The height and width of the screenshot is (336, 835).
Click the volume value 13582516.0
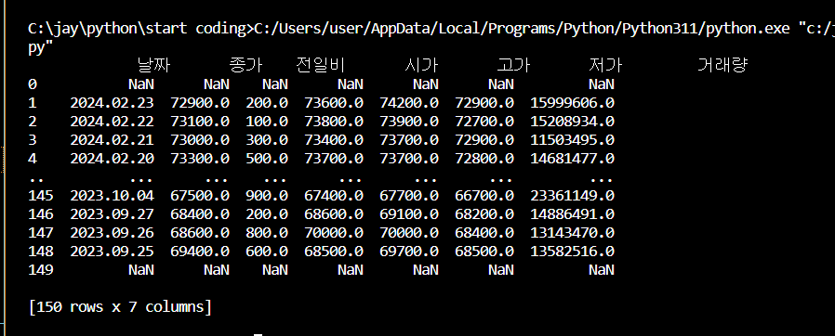click(572, 251)
